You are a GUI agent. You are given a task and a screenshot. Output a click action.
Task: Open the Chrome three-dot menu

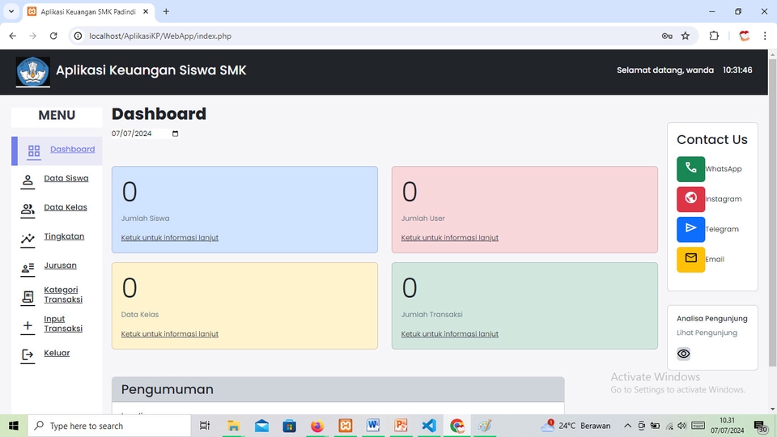[765, 36]
